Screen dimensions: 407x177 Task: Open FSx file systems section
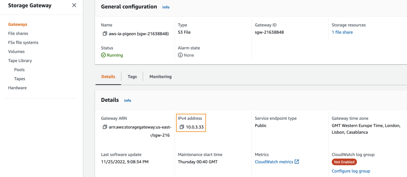[23, 43]
